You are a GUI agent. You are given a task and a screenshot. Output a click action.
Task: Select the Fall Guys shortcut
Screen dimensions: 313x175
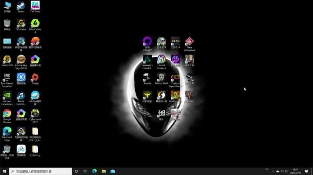coord(35,7)
